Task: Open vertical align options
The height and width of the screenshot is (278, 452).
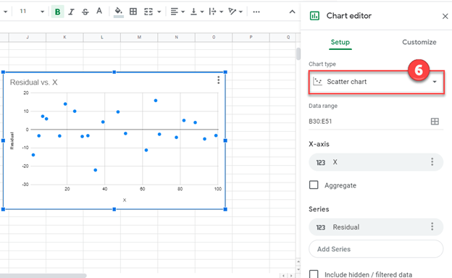Action: point(193,12)
